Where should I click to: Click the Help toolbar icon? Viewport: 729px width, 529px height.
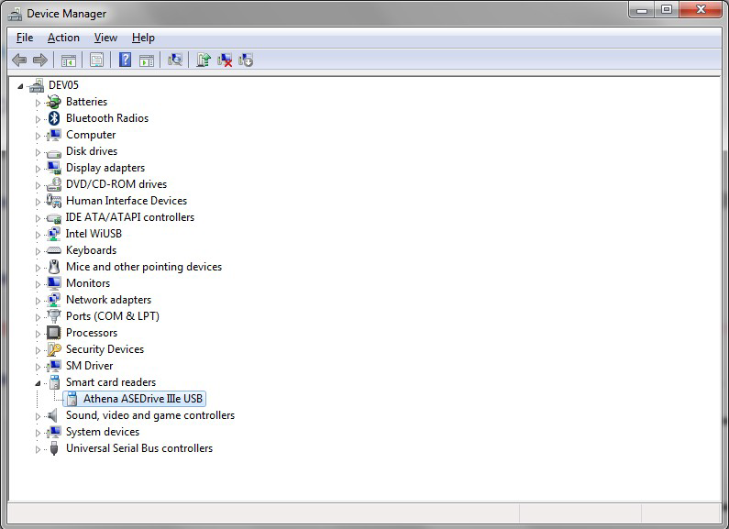pyautogui.click(x=125, y=61)
